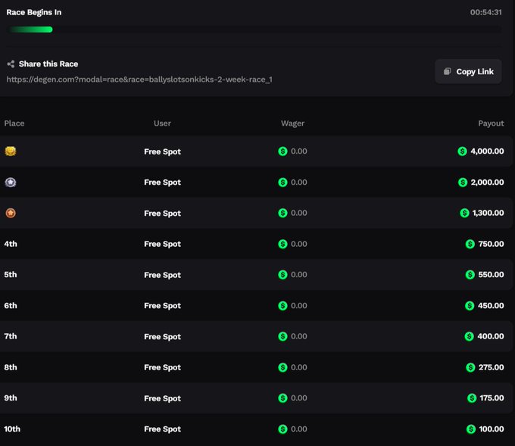Screen dimensions: 515x446
Task: Click the wager coin icon in 8th row
Action: pos(282,367)
